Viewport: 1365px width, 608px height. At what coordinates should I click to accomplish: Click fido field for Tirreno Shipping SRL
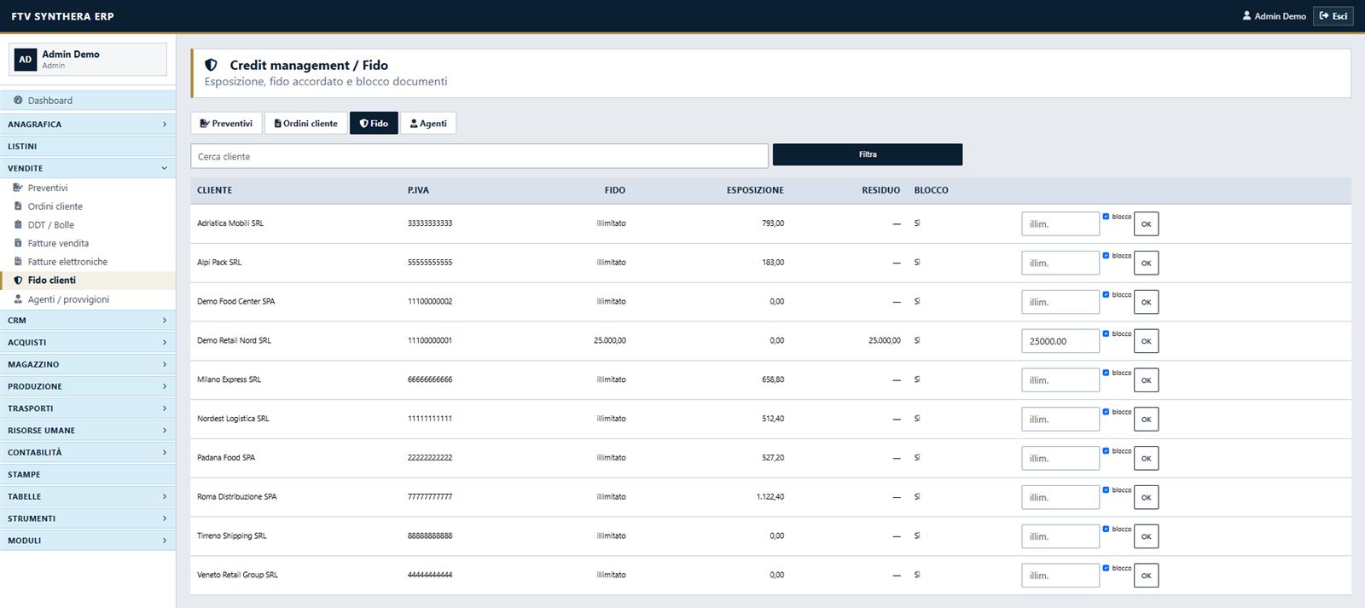point(1060,536)
